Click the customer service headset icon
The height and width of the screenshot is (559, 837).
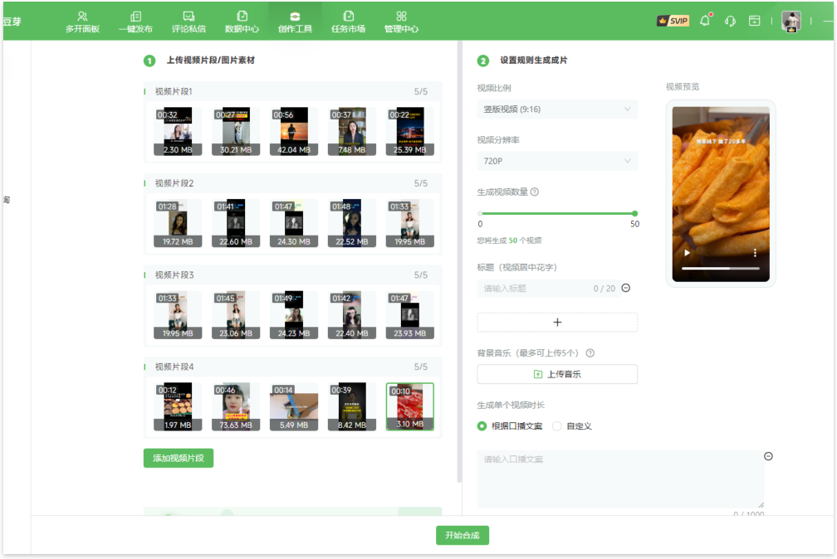tap(730, 21)
